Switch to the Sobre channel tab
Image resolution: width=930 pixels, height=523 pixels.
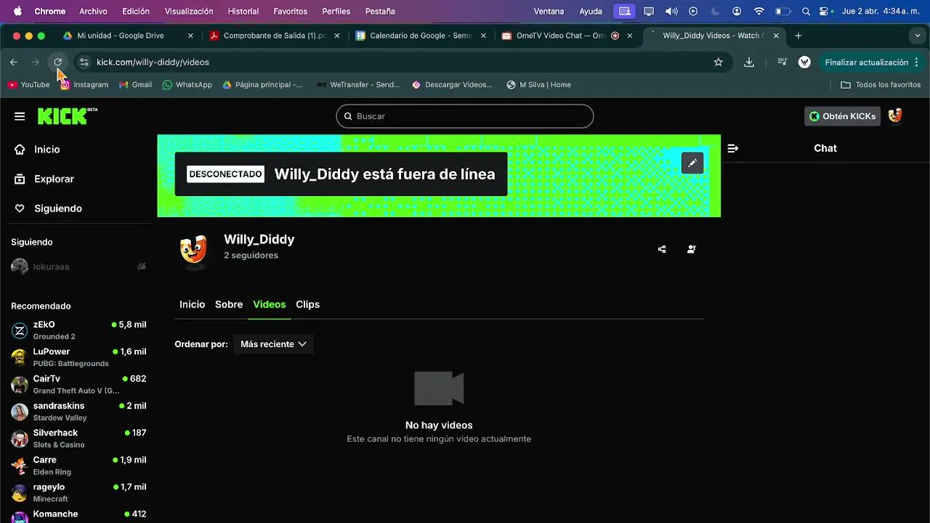pyautogui.click(x=229, y=304)
